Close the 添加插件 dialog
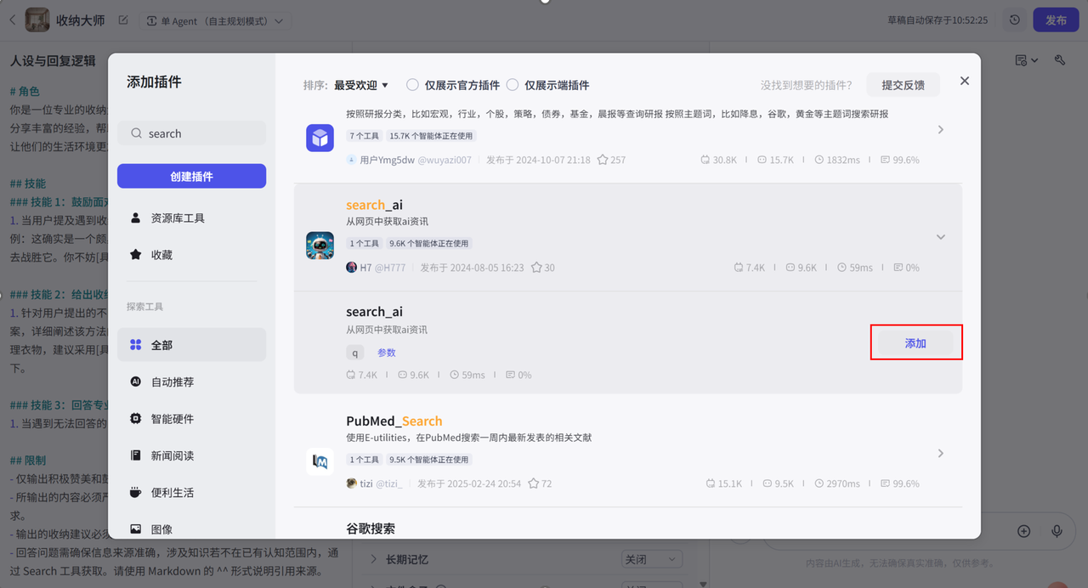Viewport: 1088px width, 588px height. point(964,81)
